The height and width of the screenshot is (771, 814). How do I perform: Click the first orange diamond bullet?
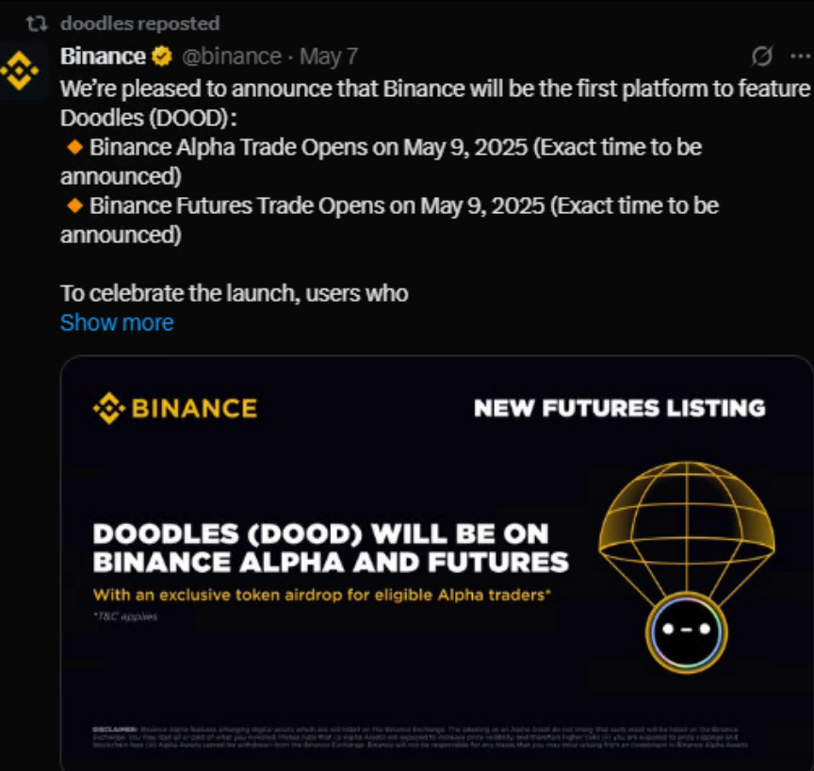click(x=74, y=148)
